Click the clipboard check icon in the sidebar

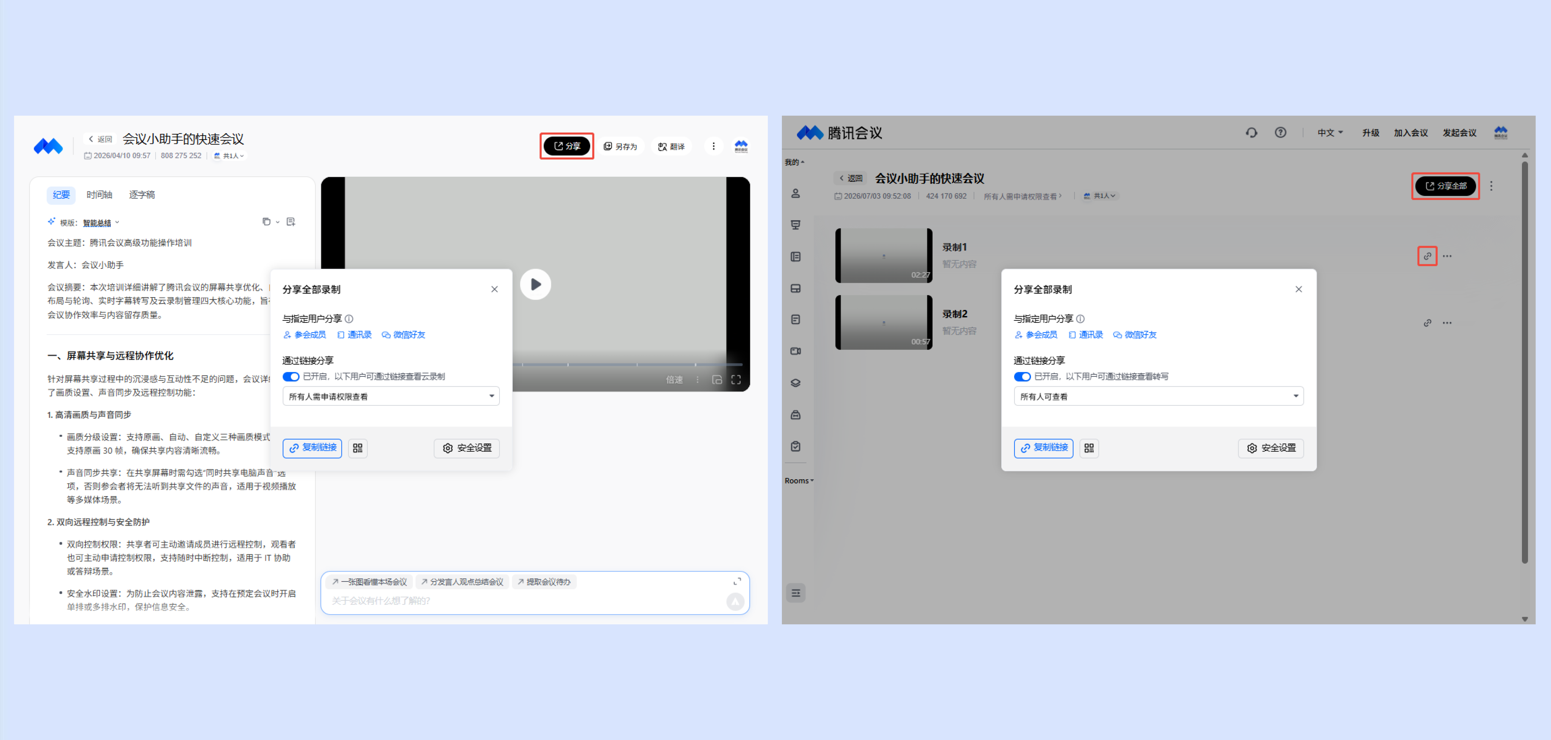coord(795,446)
